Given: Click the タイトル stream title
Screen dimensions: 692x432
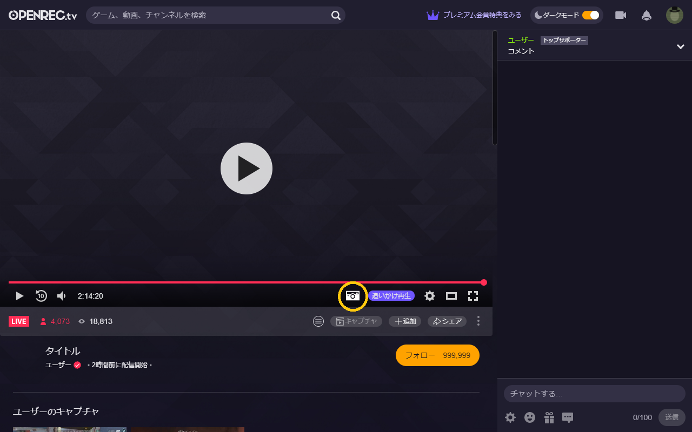Looking at the screenshot, I should click(x=63, y=351).
